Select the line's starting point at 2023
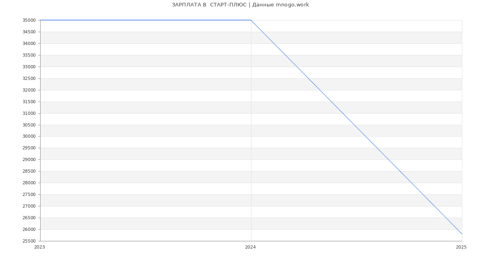 click(41, 20)
